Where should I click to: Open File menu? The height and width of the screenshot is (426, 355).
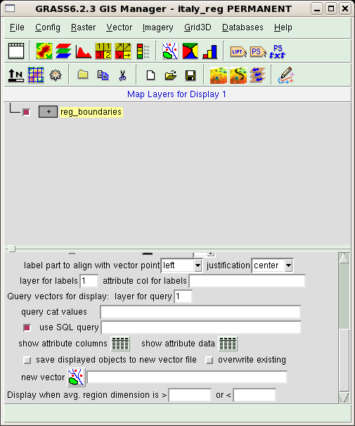click(x=17, y=27)
